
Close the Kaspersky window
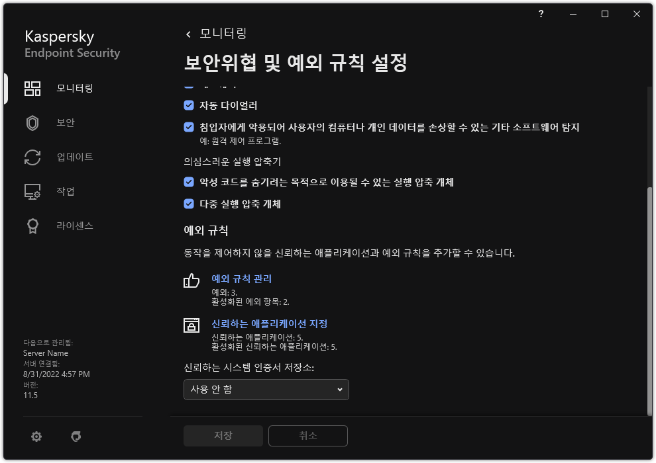pos(637,14)
